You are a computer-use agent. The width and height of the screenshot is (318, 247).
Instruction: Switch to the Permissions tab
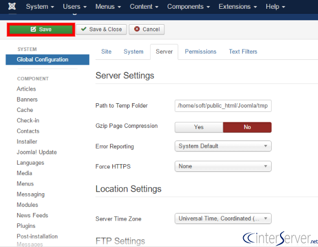201,52
